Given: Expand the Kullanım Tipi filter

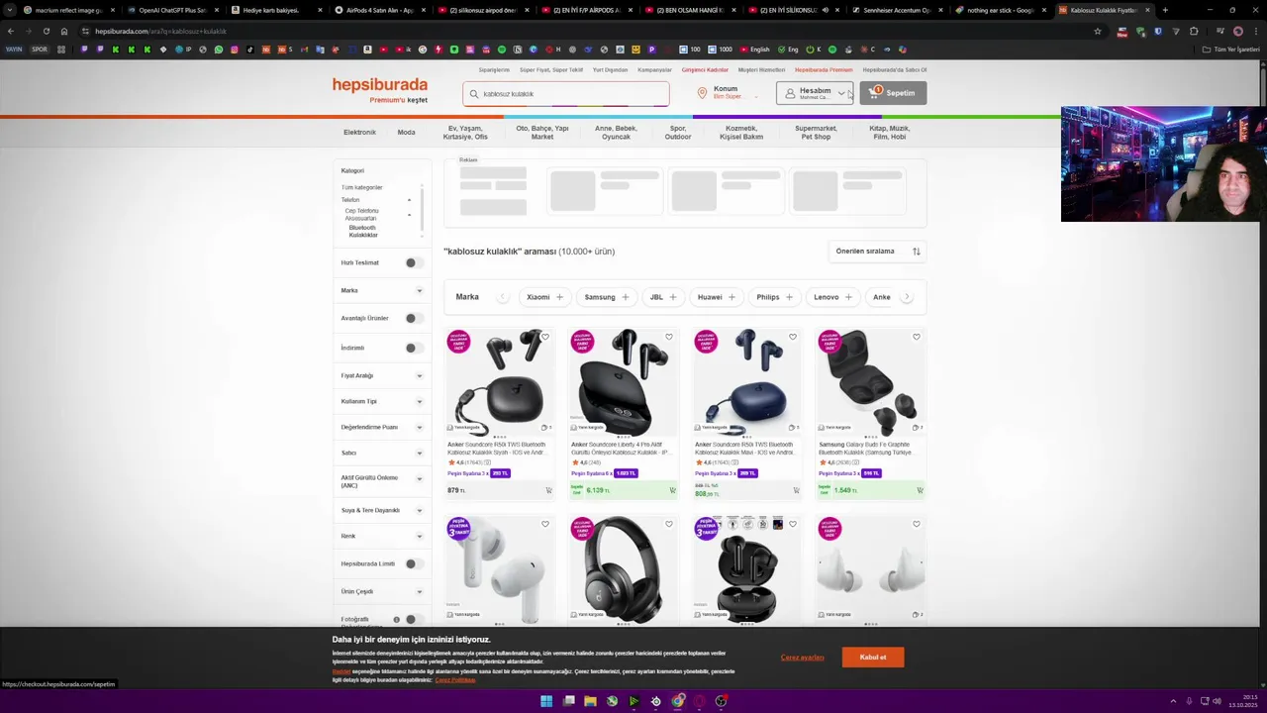Looking at the screenshot, I should tap(382, 401).
